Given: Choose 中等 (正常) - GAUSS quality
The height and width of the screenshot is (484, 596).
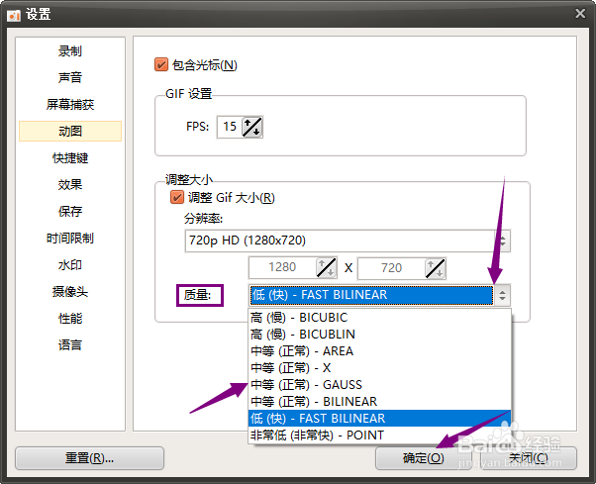Looking at the screenshot, I should coord(379,384).
